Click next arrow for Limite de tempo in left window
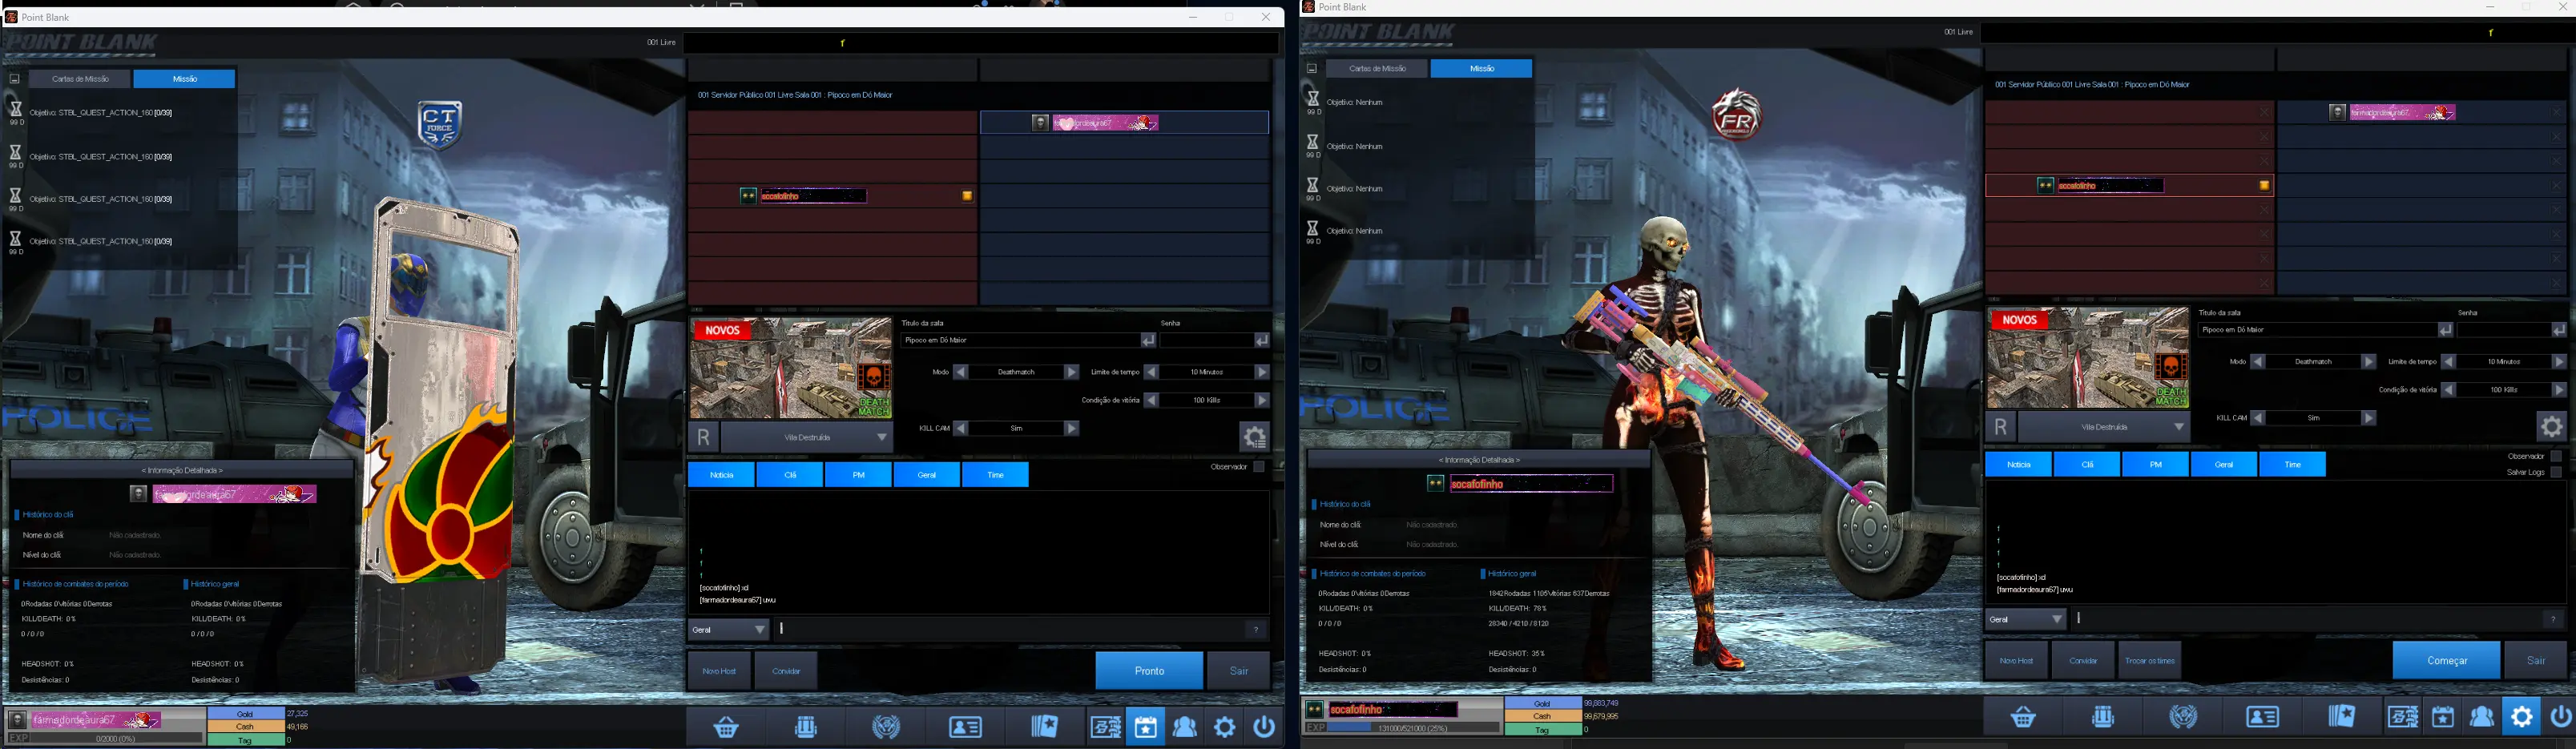This screenshot has width=2576, height=749. pos(1262,372)
